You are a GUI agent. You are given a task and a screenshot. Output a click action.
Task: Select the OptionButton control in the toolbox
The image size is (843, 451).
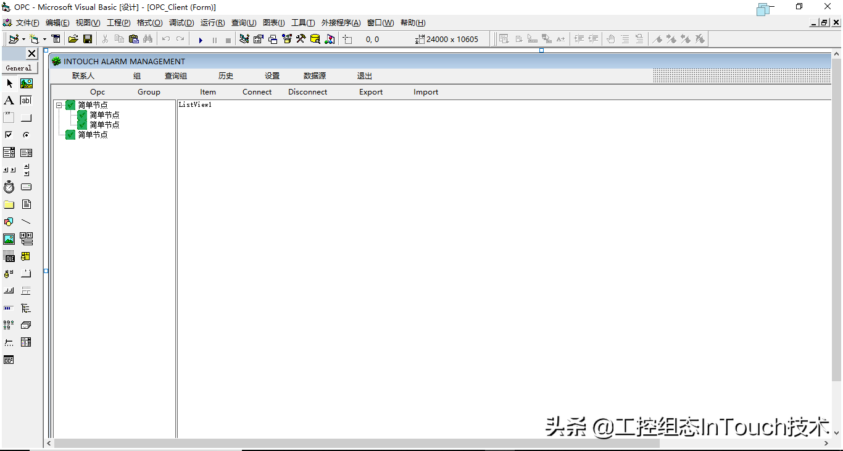click(26, 135)
